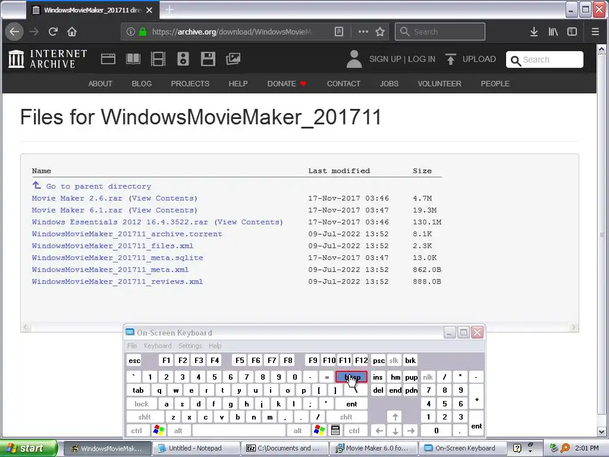Open Firefox downloads arrow icon
Viewport: 609px width, 457px height.
(534, 32)
